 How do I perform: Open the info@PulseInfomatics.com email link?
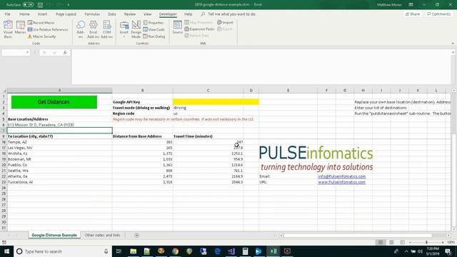[x=341, y=176]
